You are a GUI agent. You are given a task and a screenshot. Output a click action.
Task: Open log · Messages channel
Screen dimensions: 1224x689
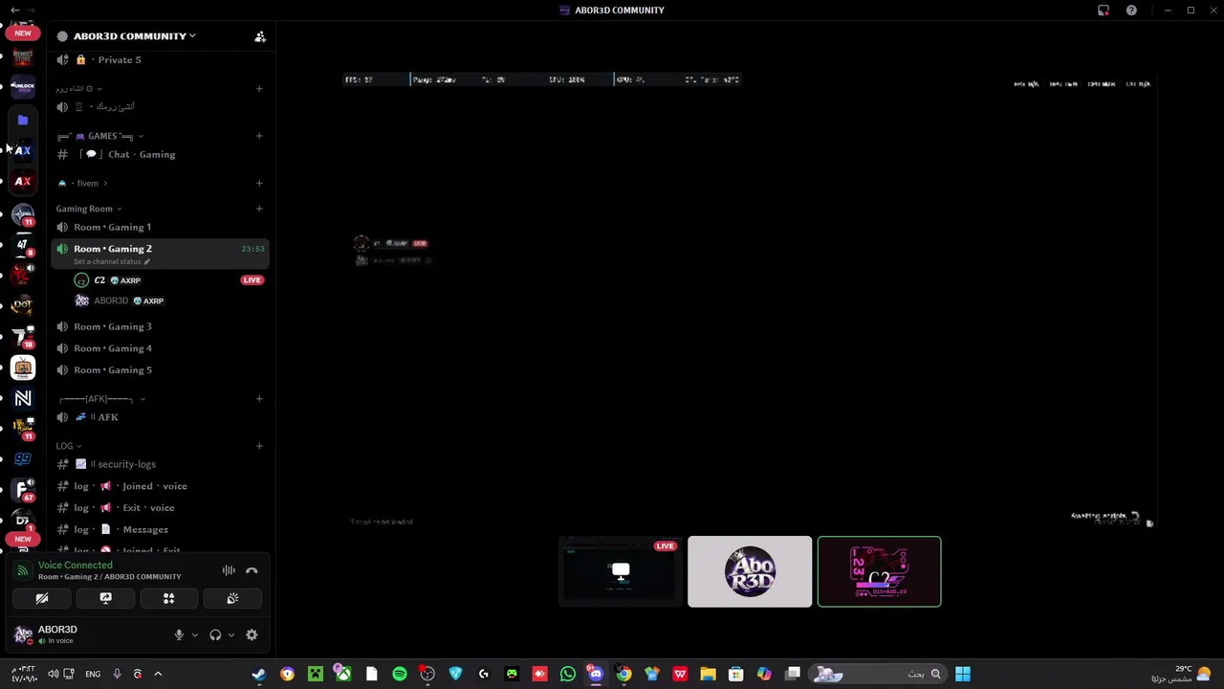click(160, 529)
